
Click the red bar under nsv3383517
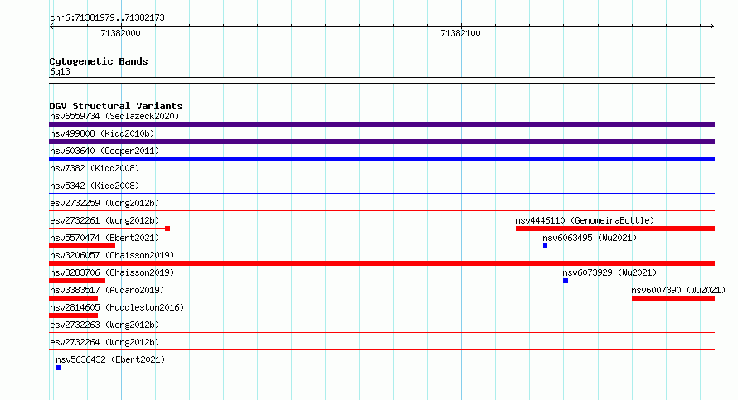(x=74, y=298)
